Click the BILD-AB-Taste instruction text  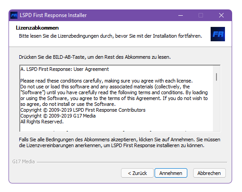pyautogui.click(x=95, y=57)
